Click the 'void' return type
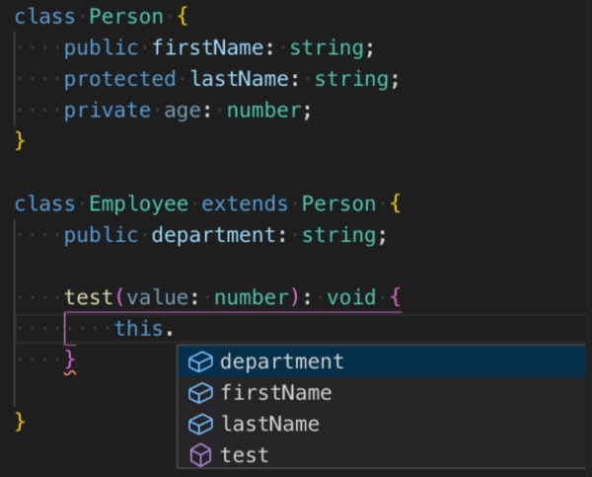Screen dimensions: 592x477 351,297
